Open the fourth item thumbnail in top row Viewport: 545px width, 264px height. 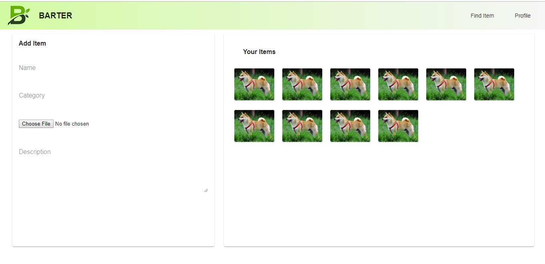pos(398,84)
